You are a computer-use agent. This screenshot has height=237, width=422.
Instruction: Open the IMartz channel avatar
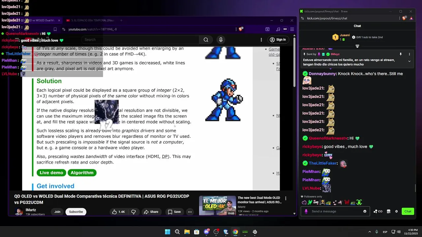pos(19,212)
